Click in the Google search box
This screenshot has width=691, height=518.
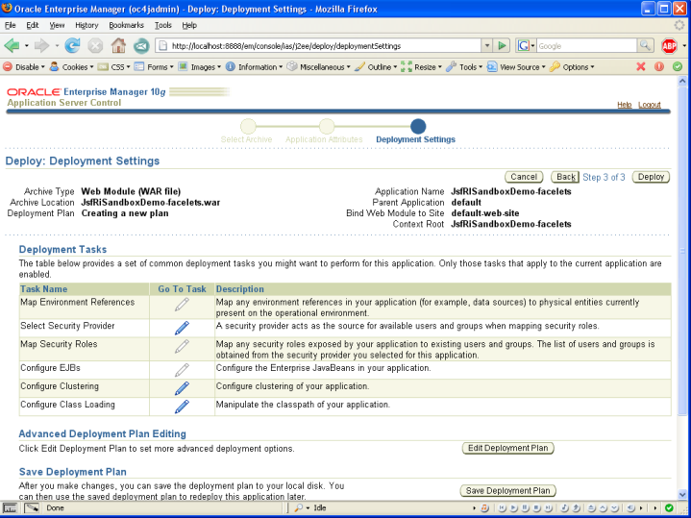click(586, 46)
